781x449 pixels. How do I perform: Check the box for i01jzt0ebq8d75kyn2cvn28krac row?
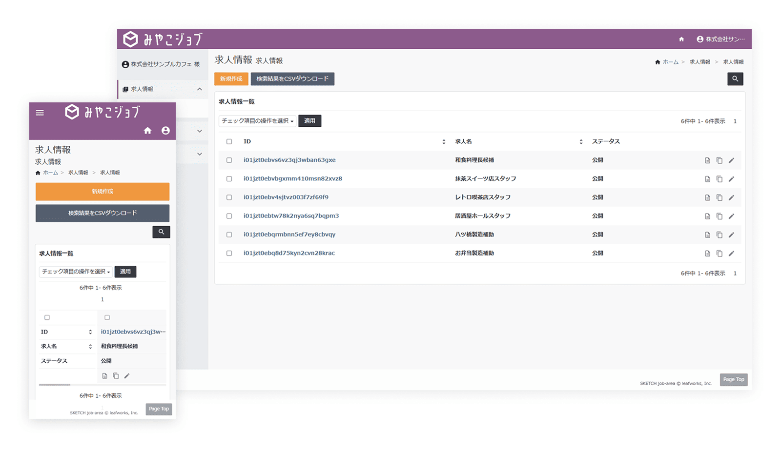pyautogui.click(x=229, y=253)
